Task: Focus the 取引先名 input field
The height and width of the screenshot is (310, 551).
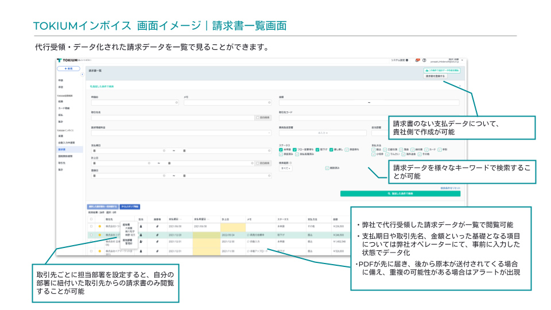Action: pos(173,118)
